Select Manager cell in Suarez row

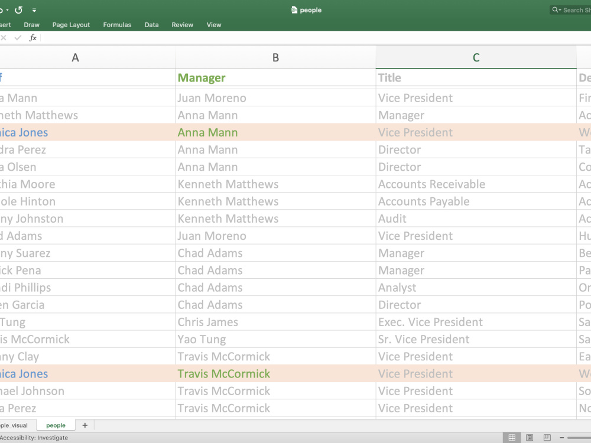[x=476, y=253]
